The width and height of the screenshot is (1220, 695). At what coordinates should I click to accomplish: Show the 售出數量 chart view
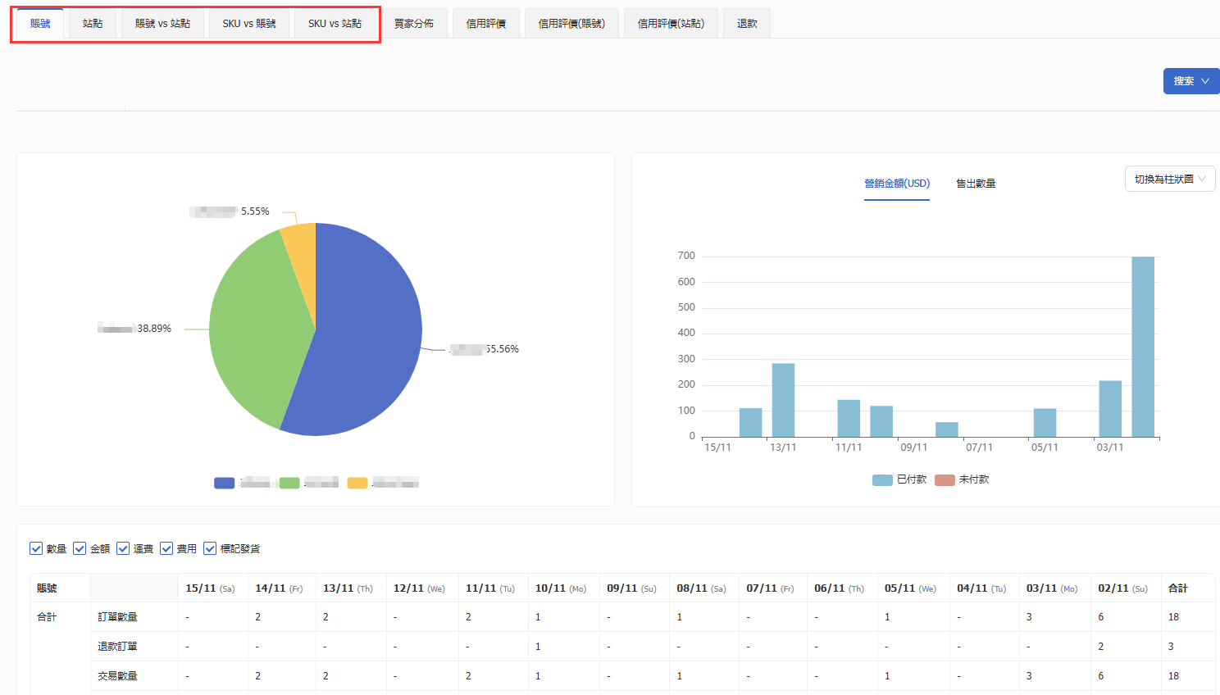click(976, 184)
